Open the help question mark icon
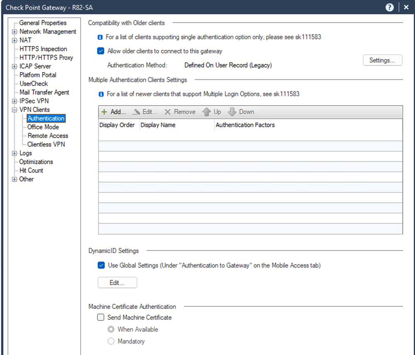The image size is (415, 355). click(389, 7)
